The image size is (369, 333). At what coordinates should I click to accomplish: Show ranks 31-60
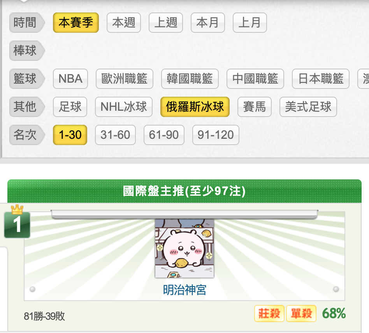click(x=115, y=135)
